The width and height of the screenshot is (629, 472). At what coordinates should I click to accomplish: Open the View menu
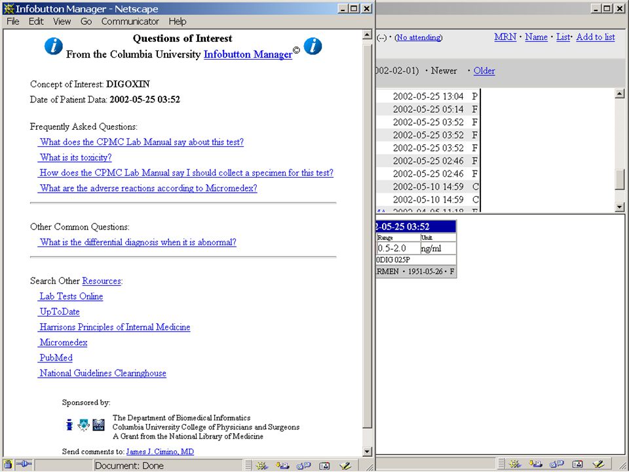point(62,21)
